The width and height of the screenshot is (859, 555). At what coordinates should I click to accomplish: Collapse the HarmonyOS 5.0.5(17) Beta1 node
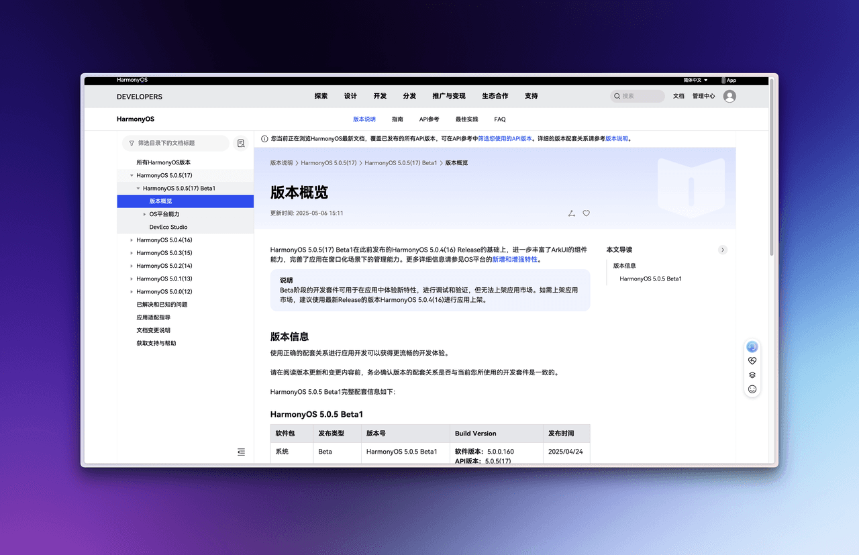click(138, 189)
